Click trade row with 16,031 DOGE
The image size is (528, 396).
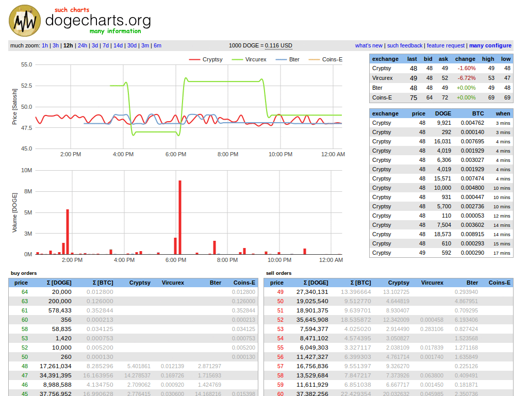click(441, 142)
